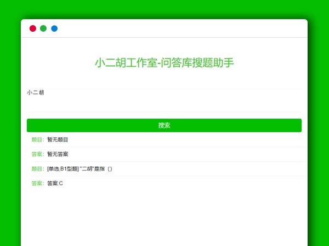
Task: Click the second 题目: label
Action: click(x=38, y=169)
